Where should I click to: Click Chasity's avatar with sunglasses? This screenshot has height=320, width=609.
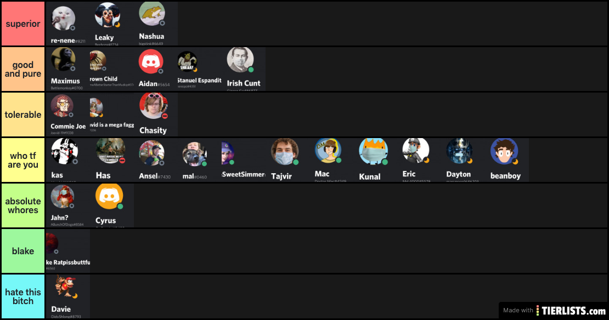[x=154, y=106]
